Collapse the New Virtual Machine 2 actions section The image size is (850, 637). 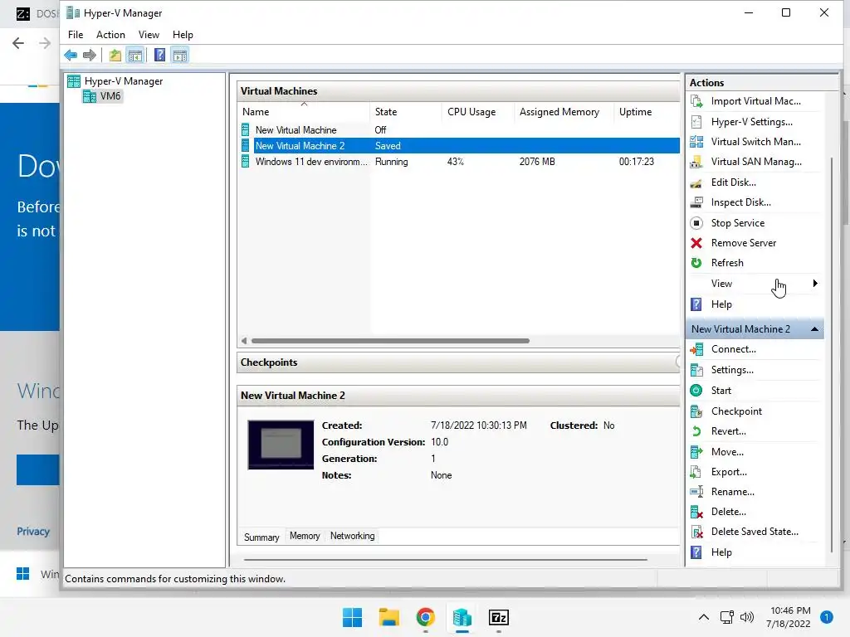tap(814, 329)
